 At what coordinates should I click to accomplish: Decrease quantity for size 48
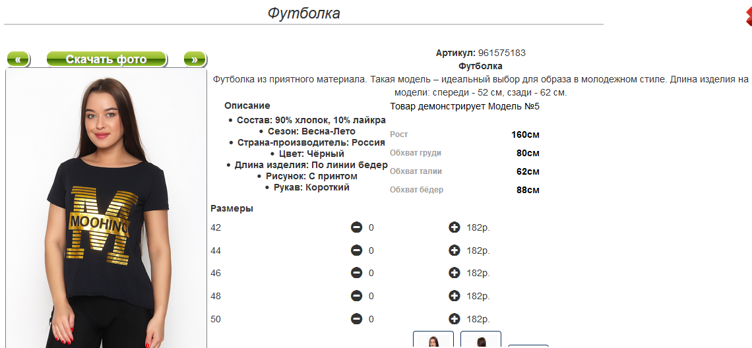[356, 296]
